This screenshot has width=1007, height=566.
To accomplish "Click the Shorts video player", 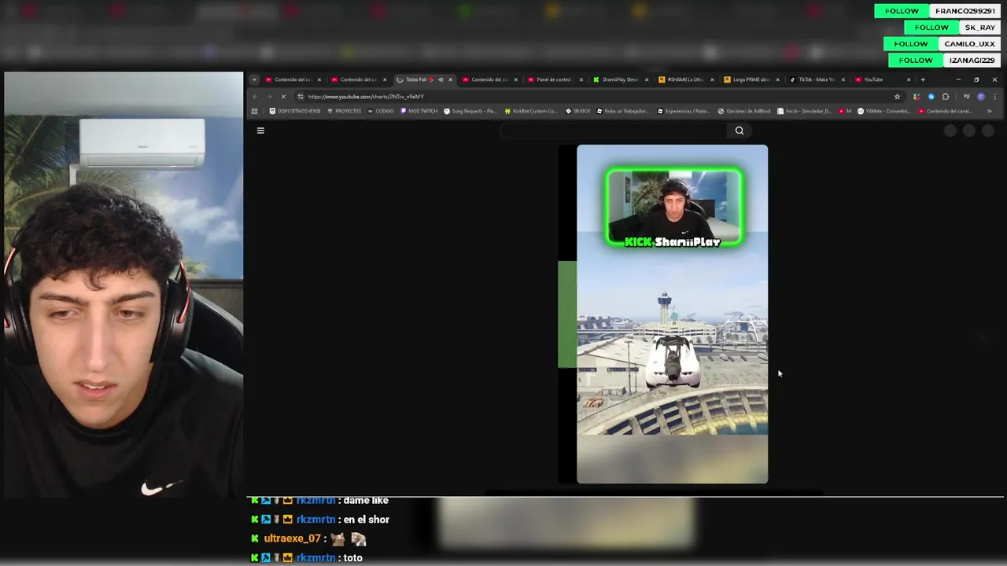I will click(672, 314).
